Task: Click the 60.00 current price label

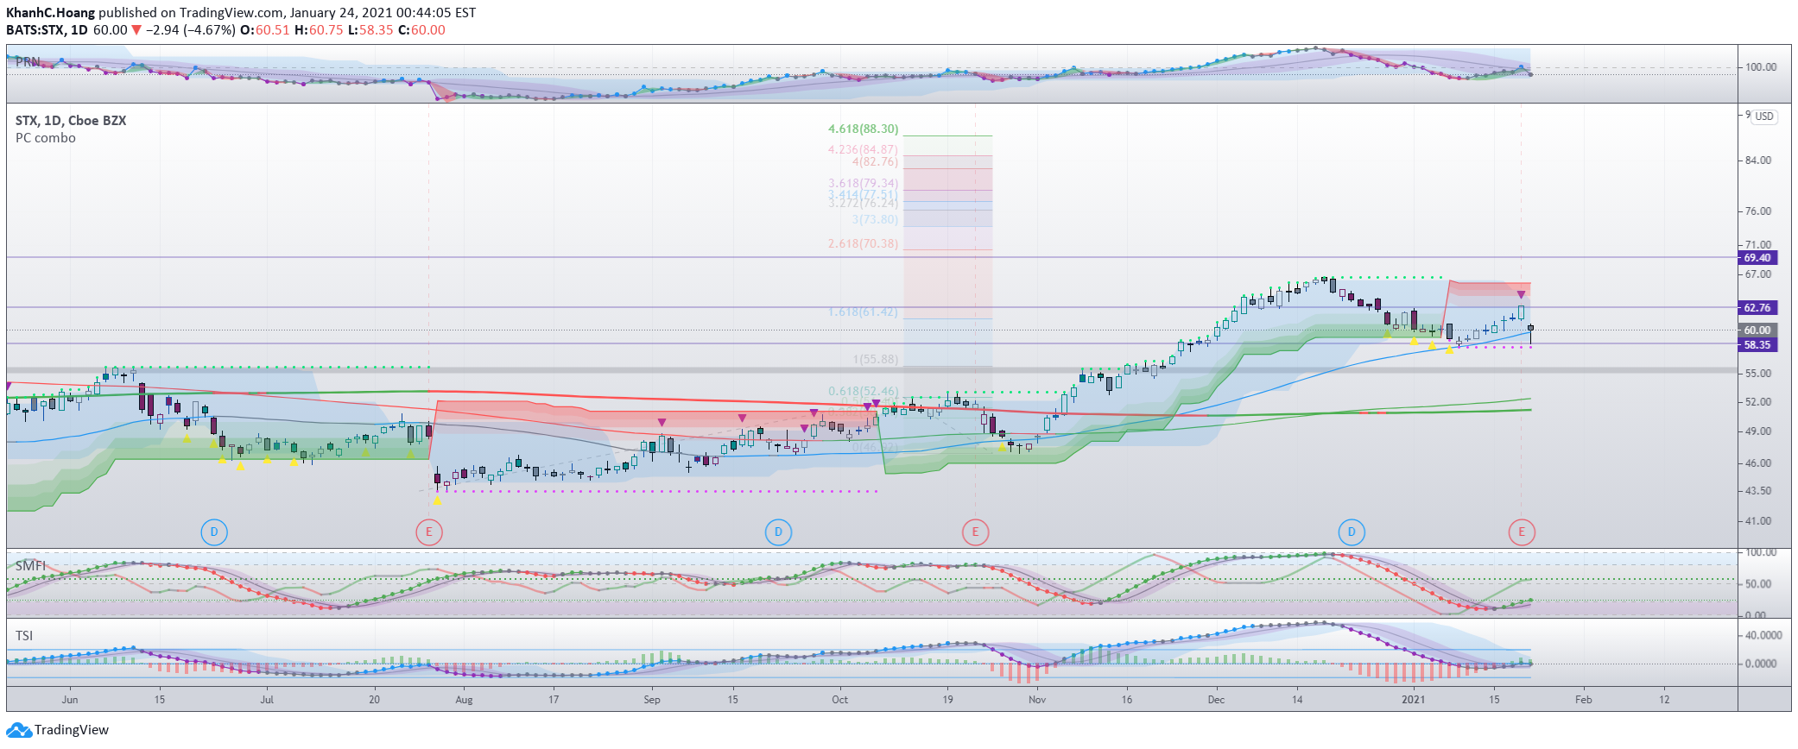Action: point(1757,330)
